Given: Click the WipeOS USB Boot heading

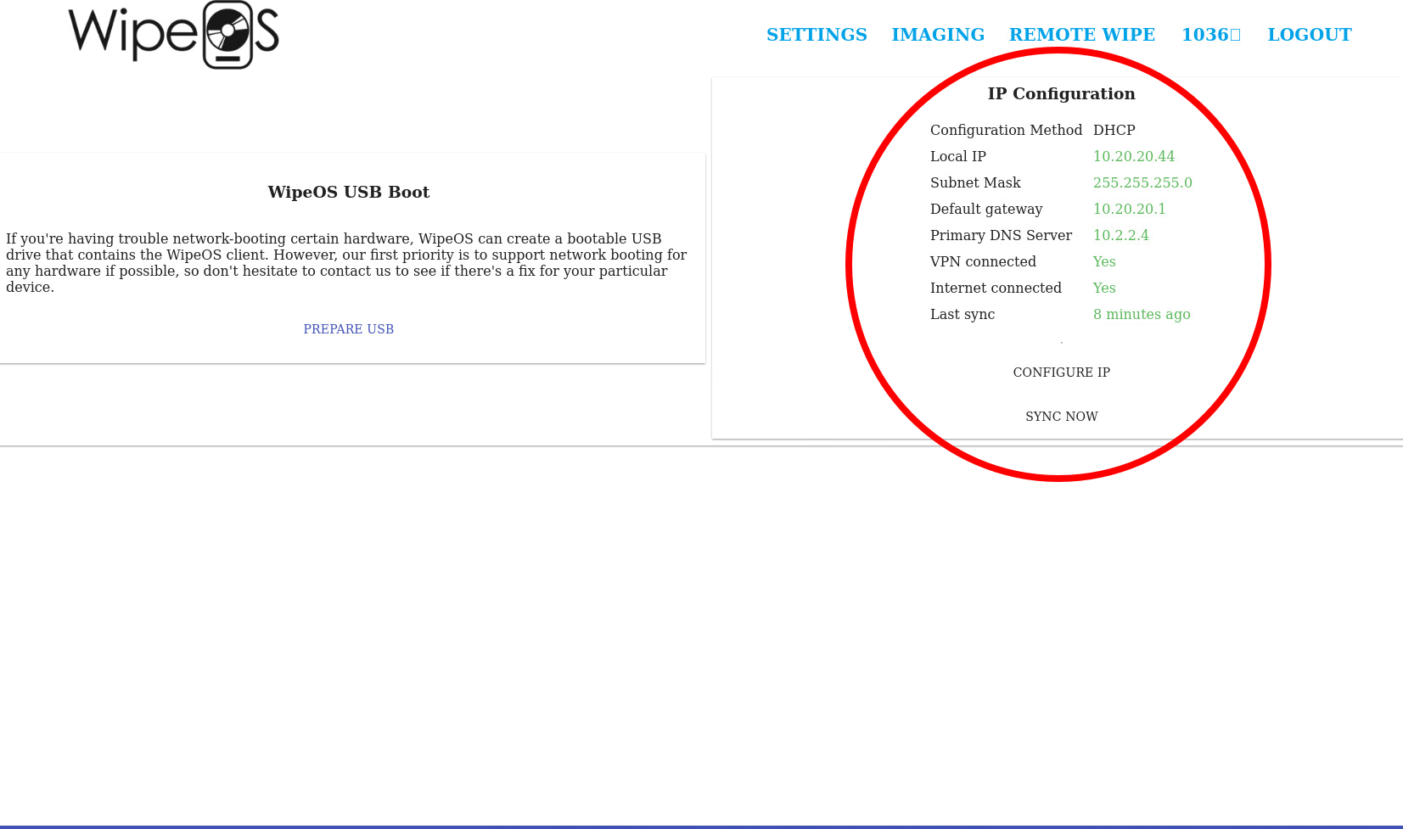Looking at the screenshot, I should 349,192.
